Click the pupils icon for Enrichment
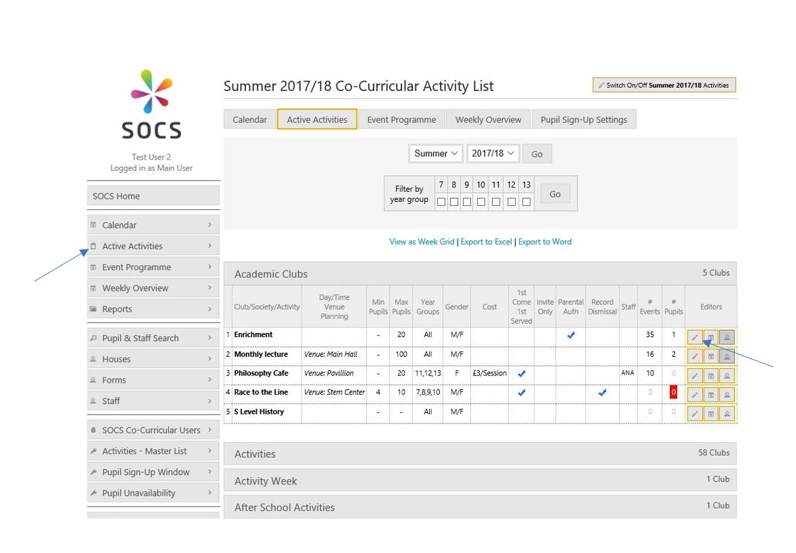 pos(727,337)
